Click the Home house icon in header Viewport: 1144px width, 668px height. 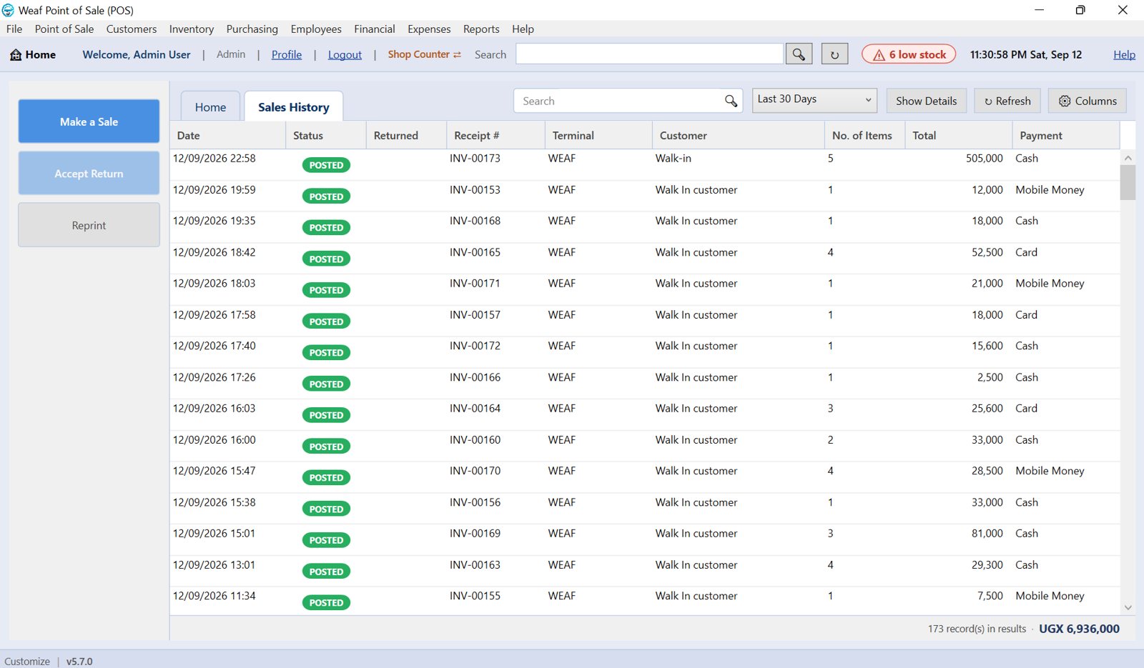(x=16, y=54)
